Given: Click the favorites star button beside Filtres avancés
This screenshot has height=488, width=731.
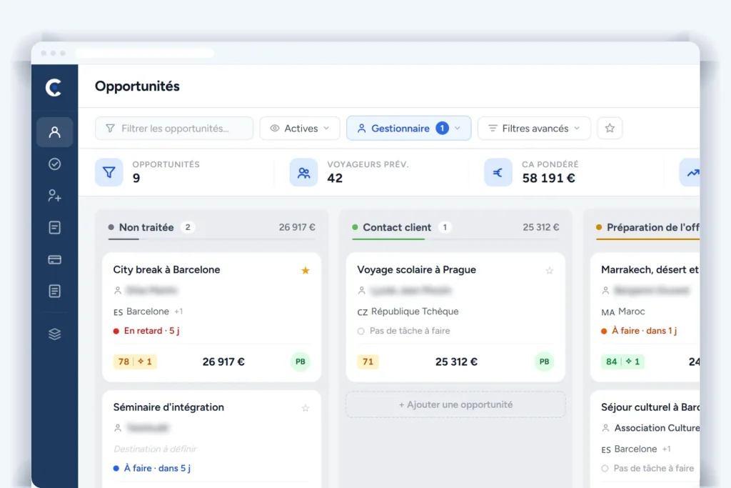Looking at the screenshot, I should click(x=610, y=129).
